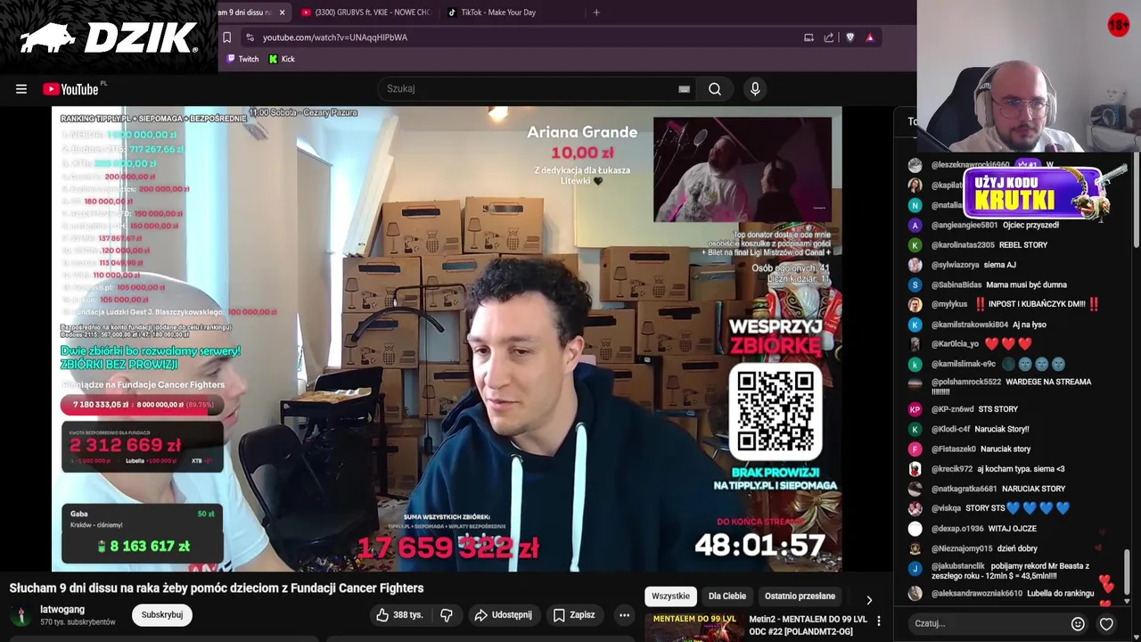
Task: Click @aleksandrawozniak6610 avatar in chat
Action: [x=915, y=593]
